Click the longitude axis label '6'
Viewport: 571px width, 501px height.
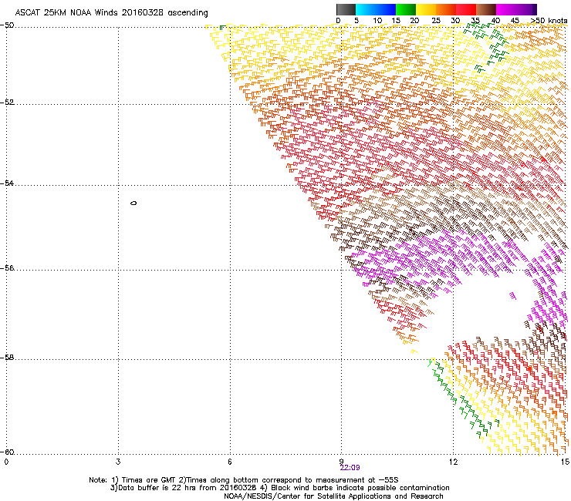click(230, 462)
